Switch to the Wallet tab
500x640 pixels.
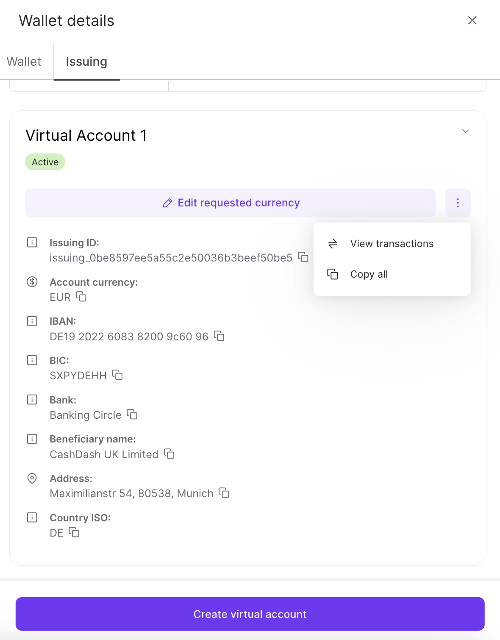click(x=24, y=61)
